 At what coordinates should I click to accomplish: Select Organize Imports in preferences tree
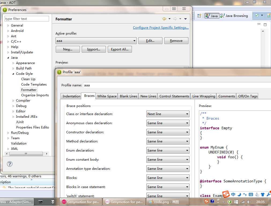(x=35, y=95)
